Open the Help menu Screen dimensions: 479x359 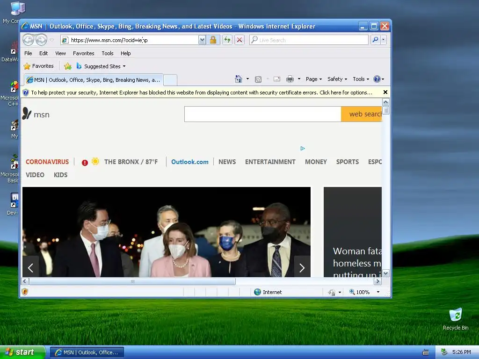pos(125,53)
